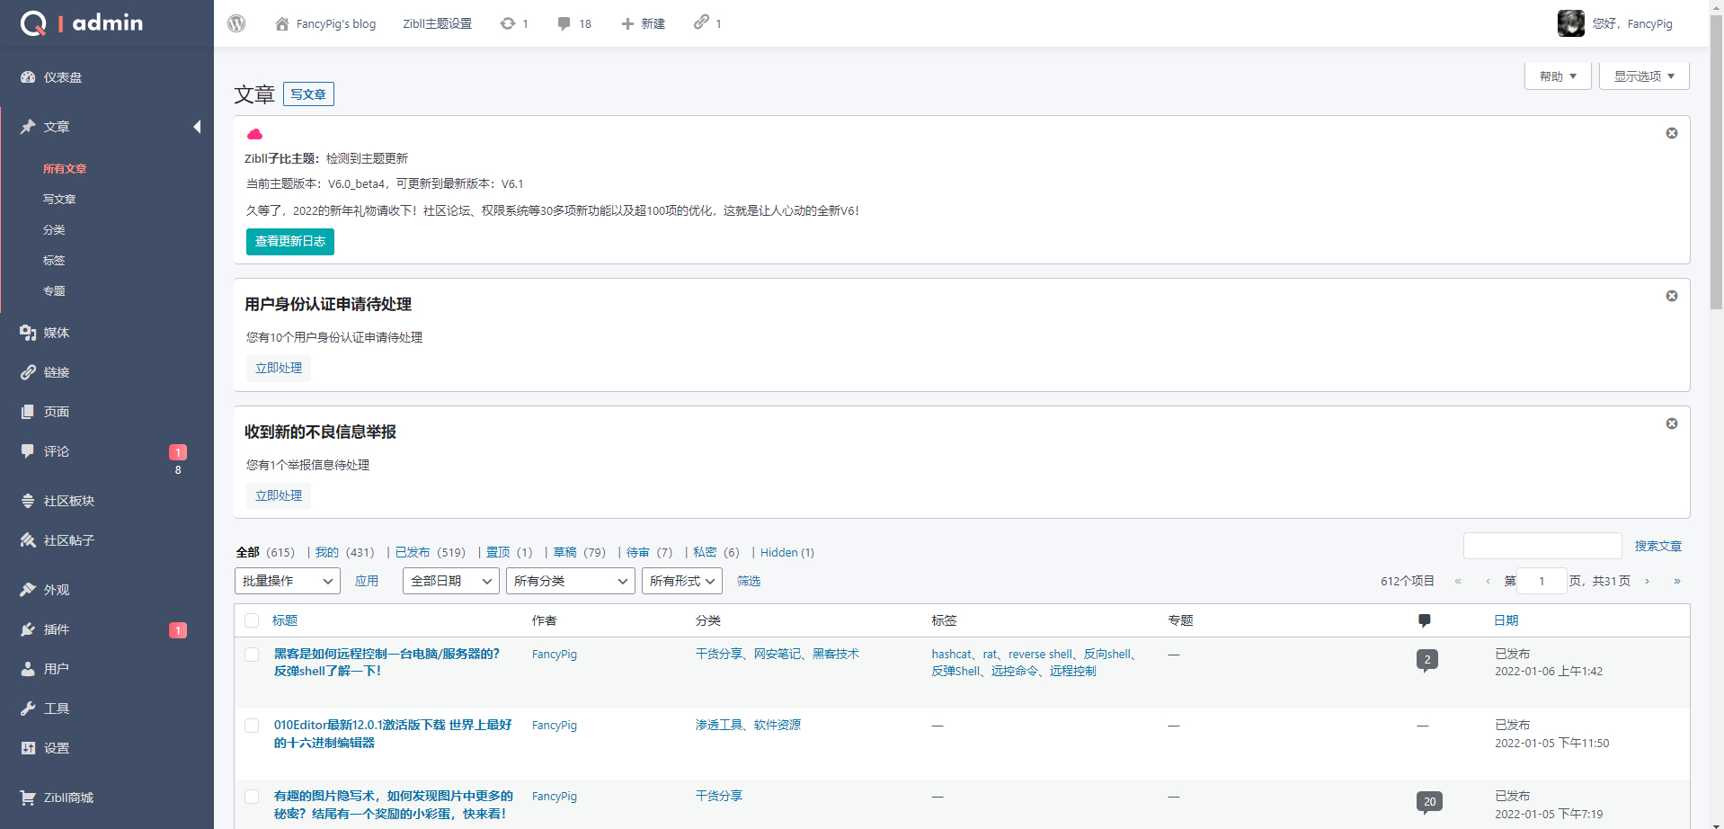Viewport: 1724px width, 829px height.
Task: Open the 所有形式 format filter dropdown
Action: point(682,581)
